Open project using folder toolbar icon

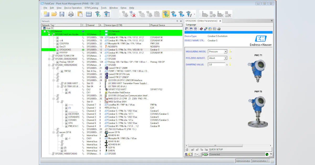click(54, 14)
